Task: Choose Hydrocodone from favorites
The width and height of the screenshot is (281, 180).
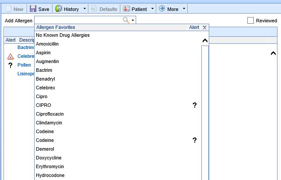Action: [x=50, y=175]
